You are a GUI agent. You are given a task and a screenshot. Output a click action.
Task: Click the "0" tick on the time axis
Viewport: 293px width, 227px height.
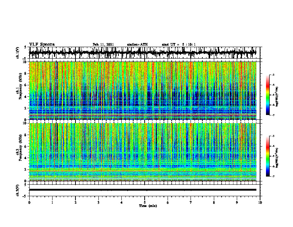29,203
